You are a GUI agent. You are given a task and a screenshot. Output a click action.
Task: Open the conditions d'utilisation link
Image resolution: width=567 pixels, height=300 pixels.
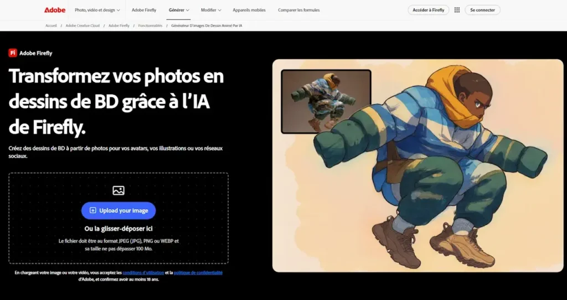[x=143, y=272]
